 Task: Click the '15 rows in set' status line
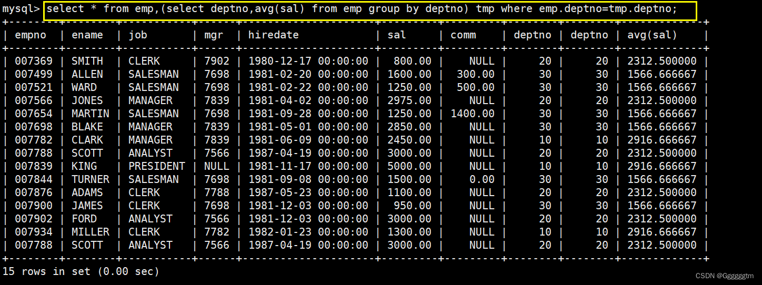point(81,271)
